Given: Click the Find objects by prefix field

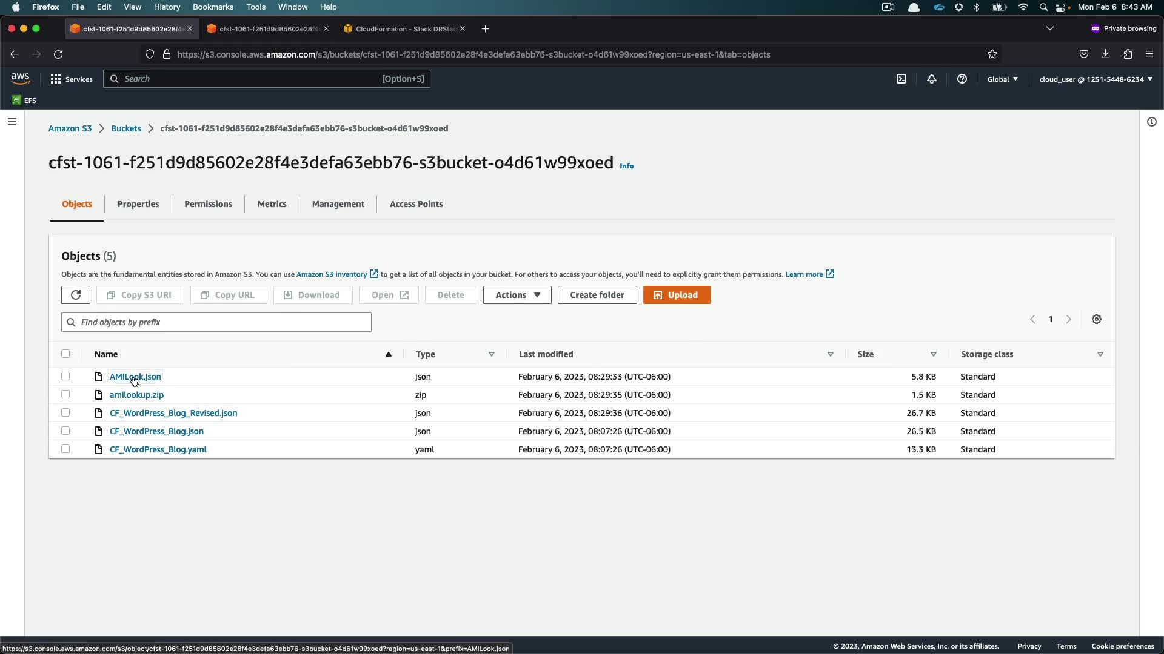Looking at the screenshot, I should pos(216,322).
